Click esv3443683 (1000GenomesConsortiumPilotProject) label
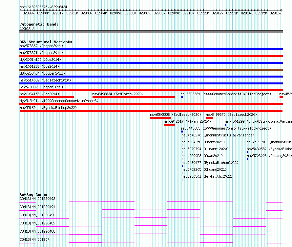Viewport: 292px width, 247px height. [x=226, y=128]
